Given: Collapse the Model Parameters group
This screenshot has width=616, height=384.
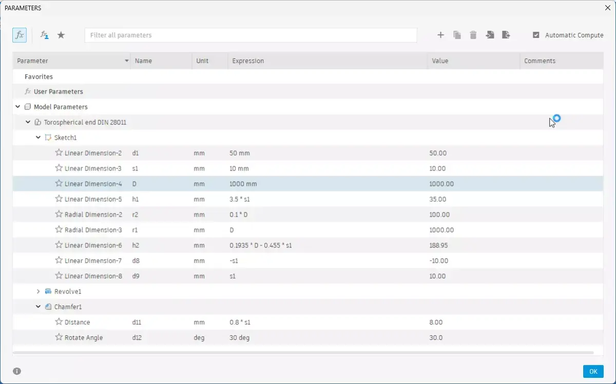Looking at the screenshot, I should pos(18,107).
